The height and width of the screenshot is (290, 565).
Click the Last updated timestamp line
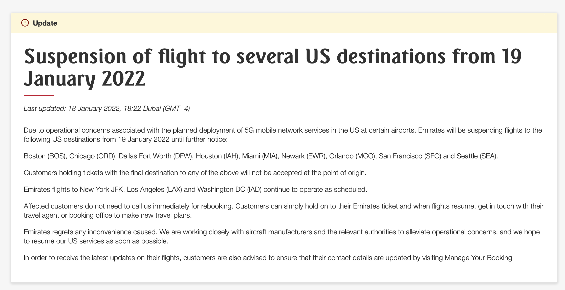pos(107,109)
